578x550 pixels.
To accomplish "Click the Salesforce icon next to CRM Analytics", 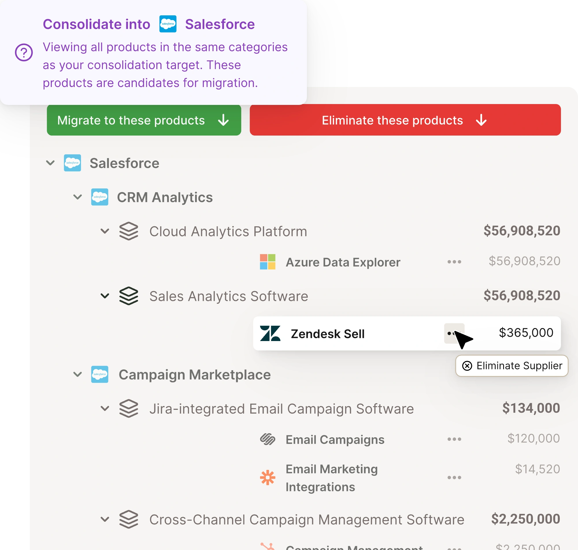I will [x=100, y=197].
